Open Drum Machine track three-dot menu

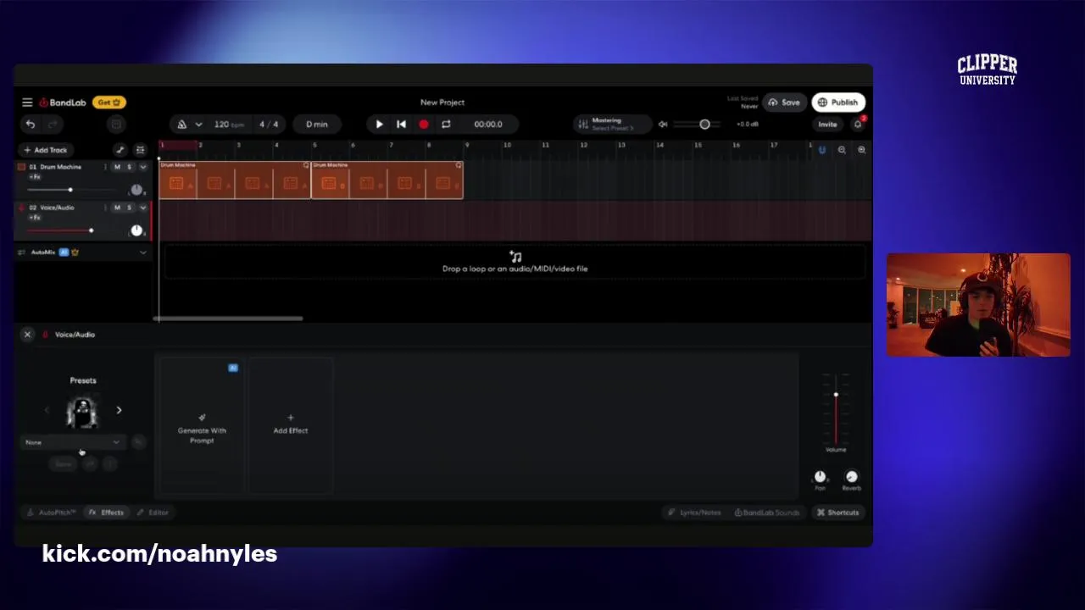point(105,167)
